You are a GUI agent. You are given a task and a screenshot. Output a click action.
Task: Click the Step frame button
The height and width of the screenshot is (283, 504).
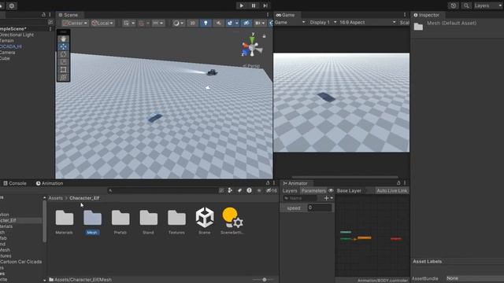click(265, 6)
